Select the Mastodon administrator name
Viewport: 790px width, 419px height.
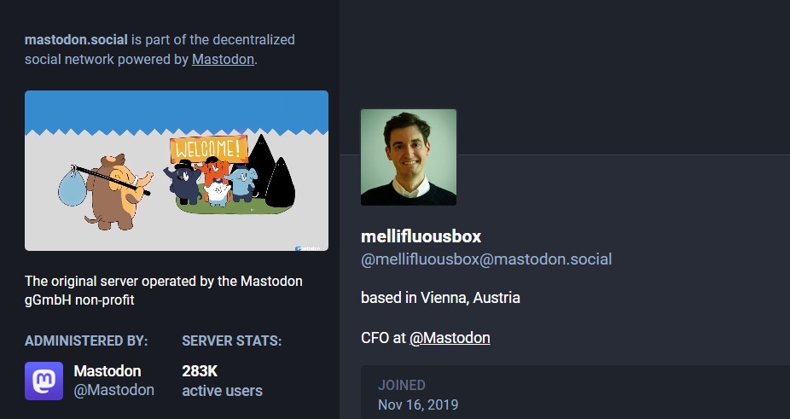[x=107, y=371]
